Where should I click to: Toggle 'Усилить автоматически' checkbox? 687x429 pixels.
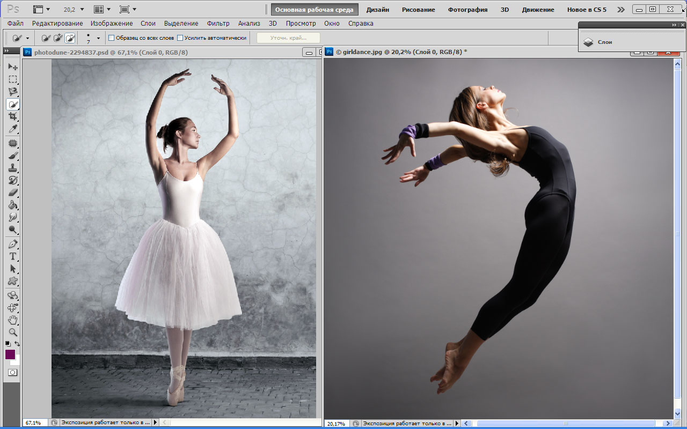click(180, 38)
